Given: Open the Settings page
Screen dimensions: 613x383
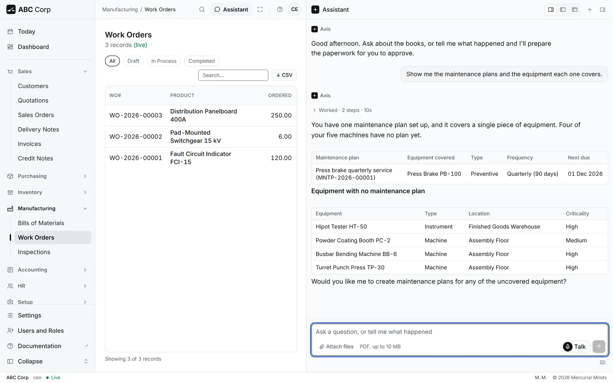Looking at the screenshot, I should 48,316.
